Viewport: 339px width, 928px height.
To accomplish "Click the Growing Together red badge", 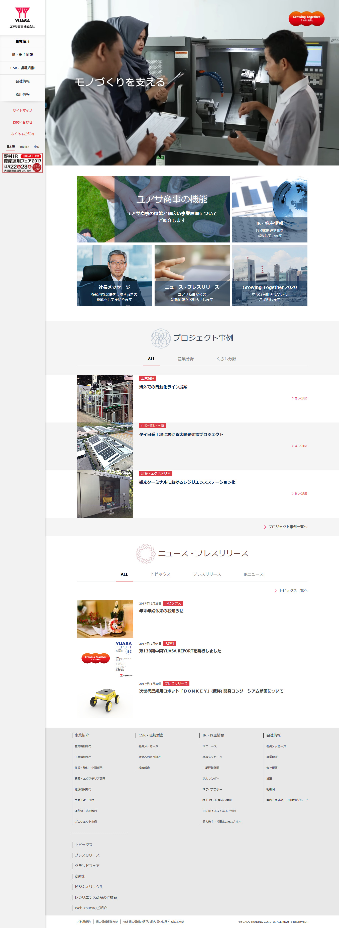I will 306,18.
